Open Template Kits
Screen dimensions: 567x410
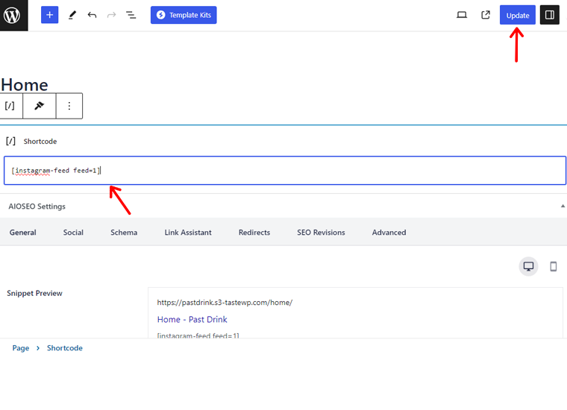point(184,15)
